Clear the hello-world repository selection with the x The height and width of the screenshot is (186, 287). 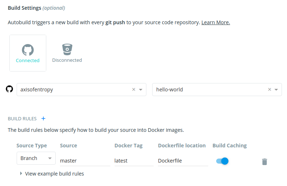(x=269, y=90)
